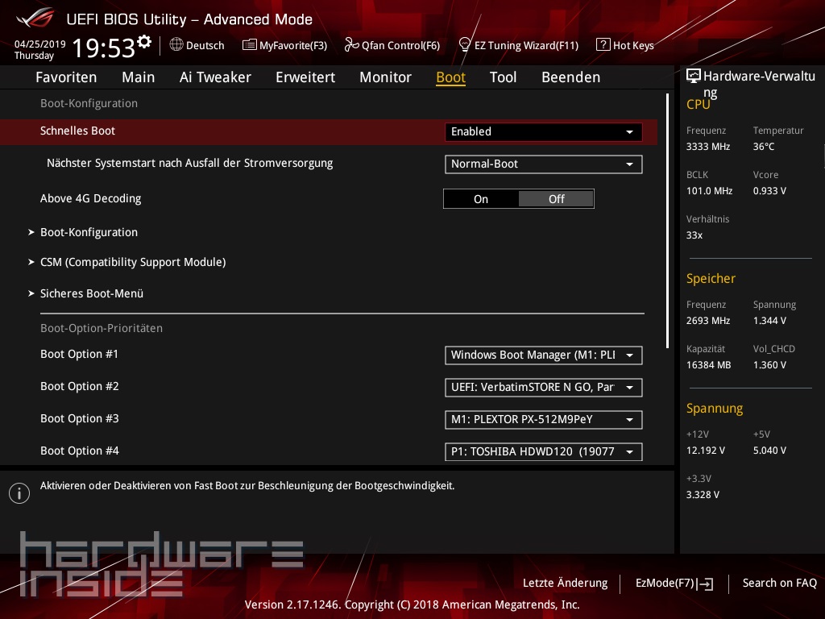Click the Hardware-Verwaltung monitor icon
This screenshot has height=619, width=825.
(x=693, y=77)
